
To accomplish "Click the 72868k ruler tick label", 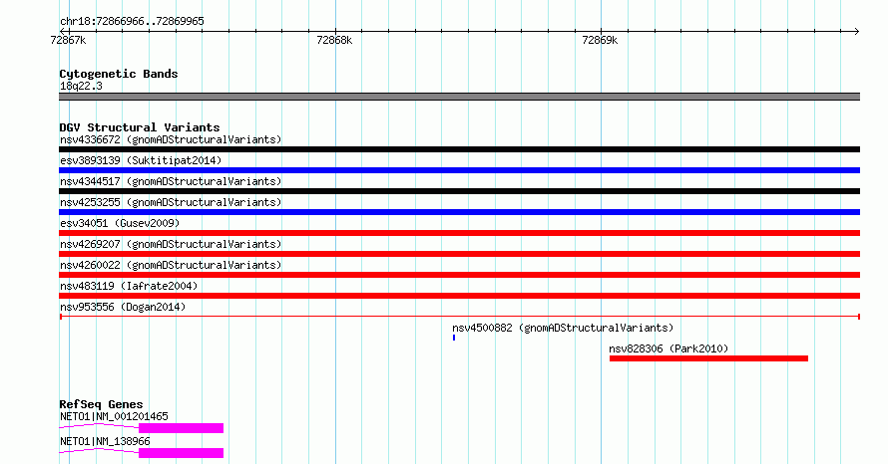I will [334, 40].
